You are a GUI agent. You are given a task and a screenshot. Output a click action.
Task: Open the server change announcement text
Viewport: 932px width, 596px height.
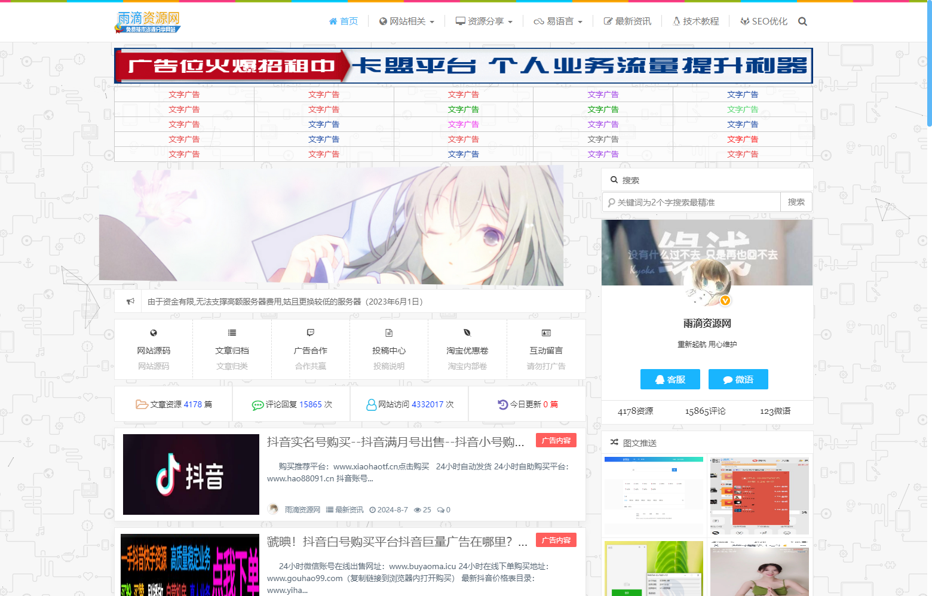coord(285,302)
